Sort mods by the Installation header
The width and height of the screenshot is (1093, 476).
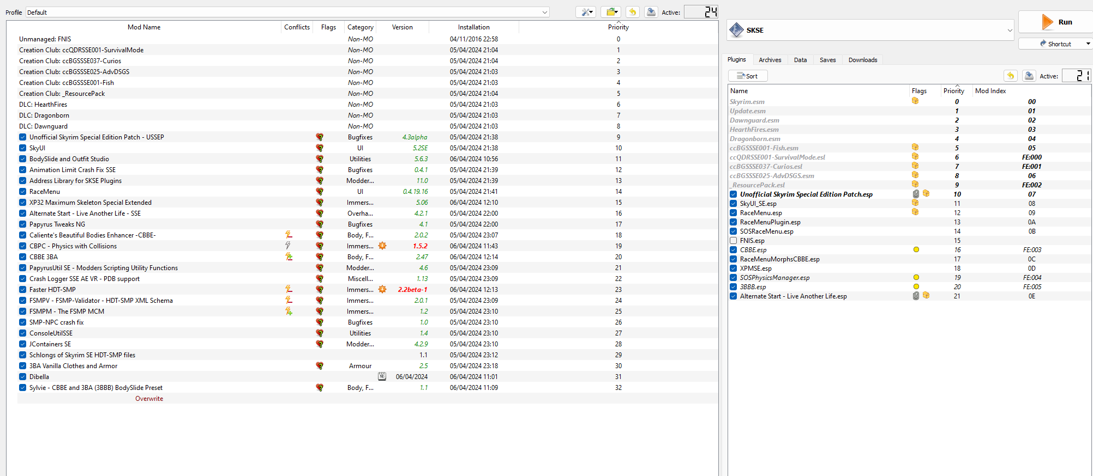473,27
